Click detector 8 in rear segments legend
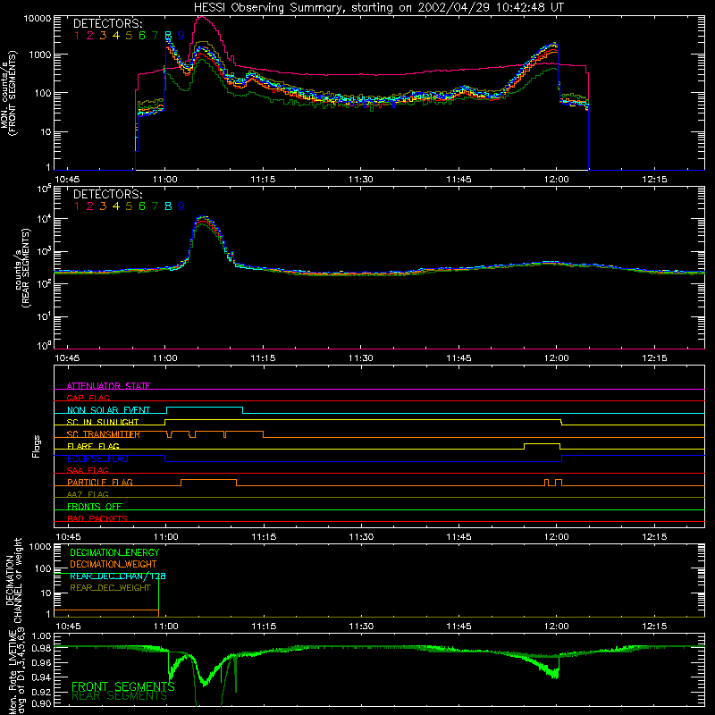Screen dimensions: 715x715 (x=168, y=206)
